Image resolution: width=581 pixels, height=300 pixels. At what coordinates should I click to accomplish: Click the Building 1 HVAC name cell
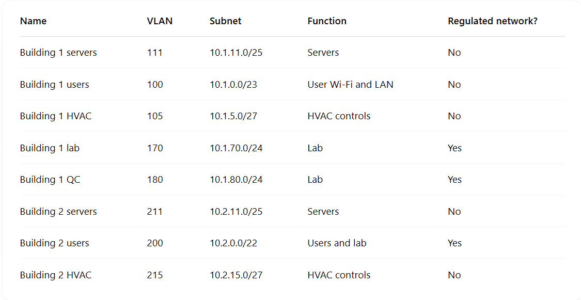click(x=56, y=116)
